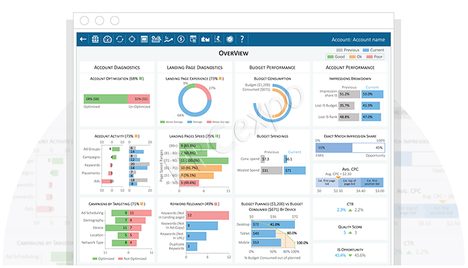
Task: Click the Est. first position bid segment
Action: (372, 182)
